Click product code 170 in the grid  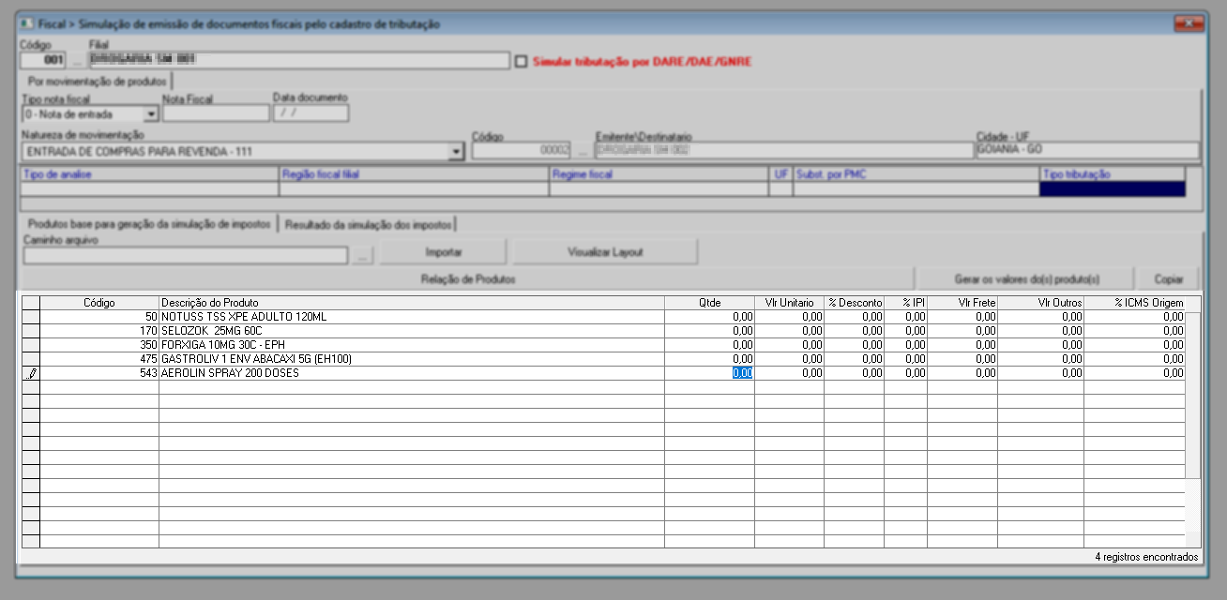99,331
